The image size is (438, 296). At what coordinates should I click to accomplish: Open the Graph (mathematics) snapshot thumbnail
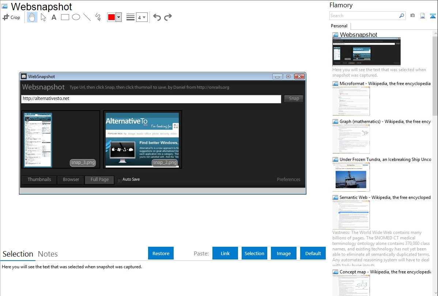[x=351, y=139]
